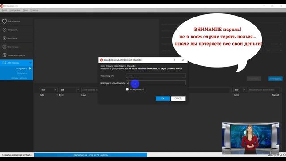286x161 pixels.
Task: Minimize the ZHCASH Core window
Action: click(x=264, y=6)
